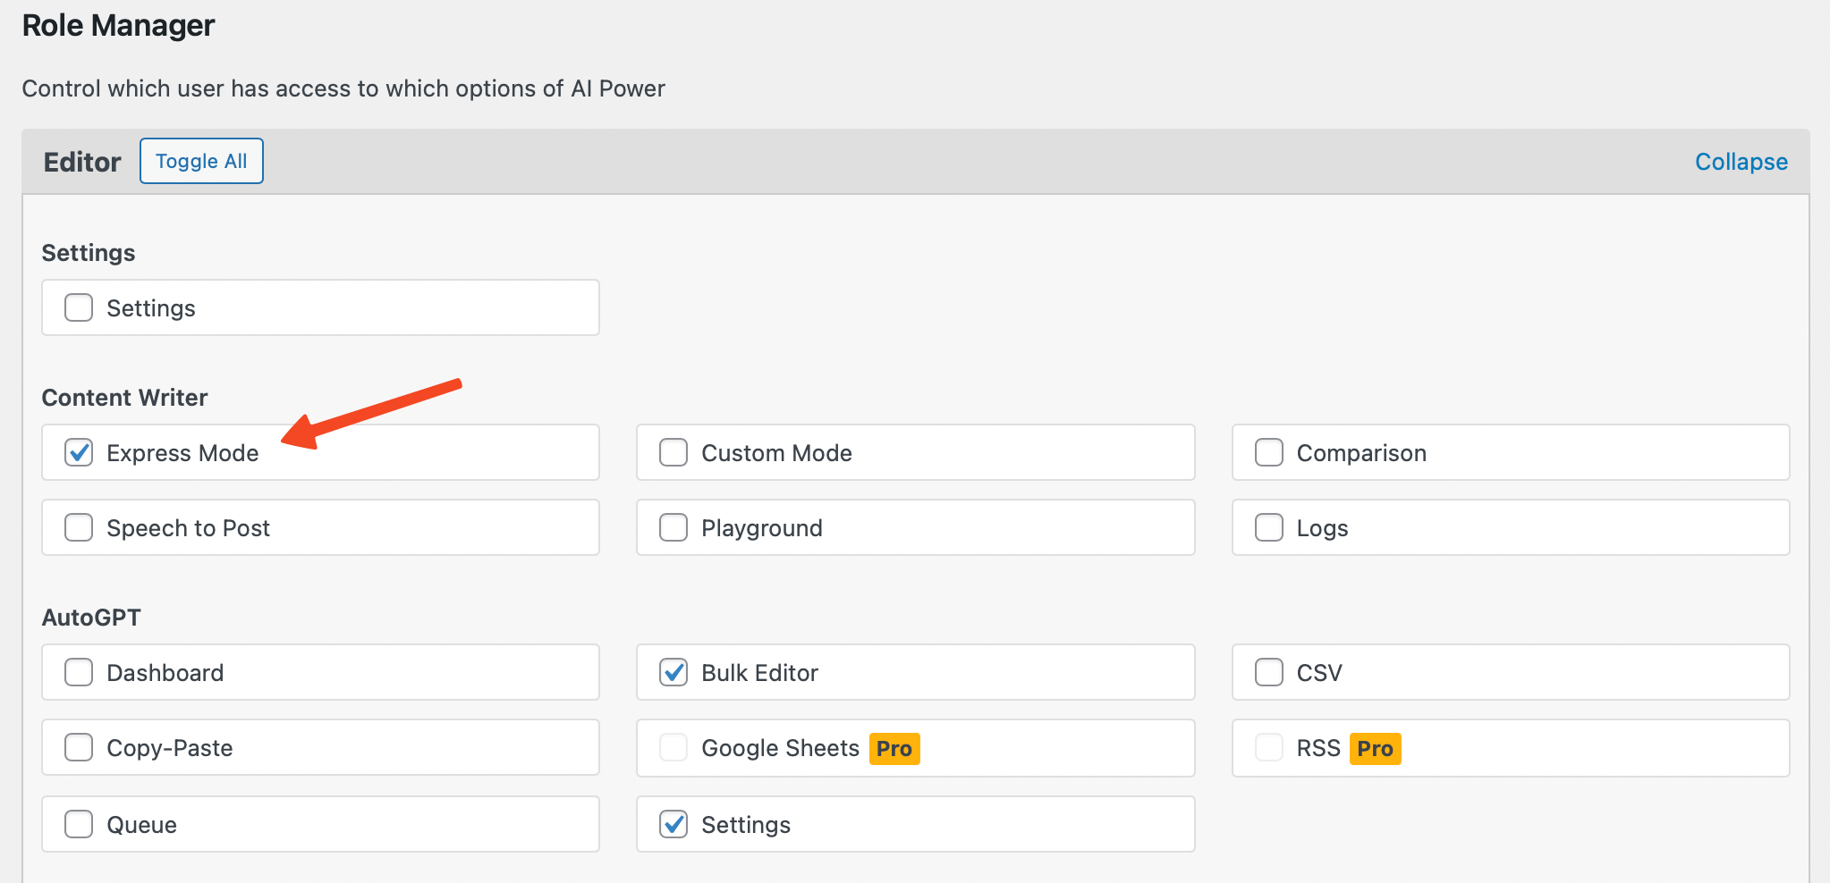Check the CSV checkbox
1830x883 pixels.
1269,672
